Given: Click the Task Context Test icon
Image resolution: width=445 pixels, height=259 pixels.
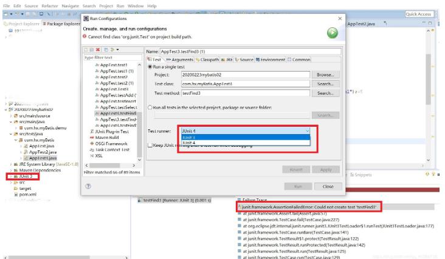Looking at the screenshot, I should tap(92, 150).
